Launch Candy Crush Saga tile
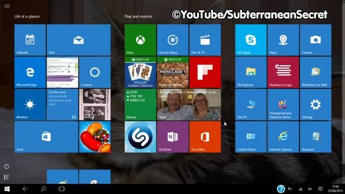345x194 pixels. coord(95,137)
